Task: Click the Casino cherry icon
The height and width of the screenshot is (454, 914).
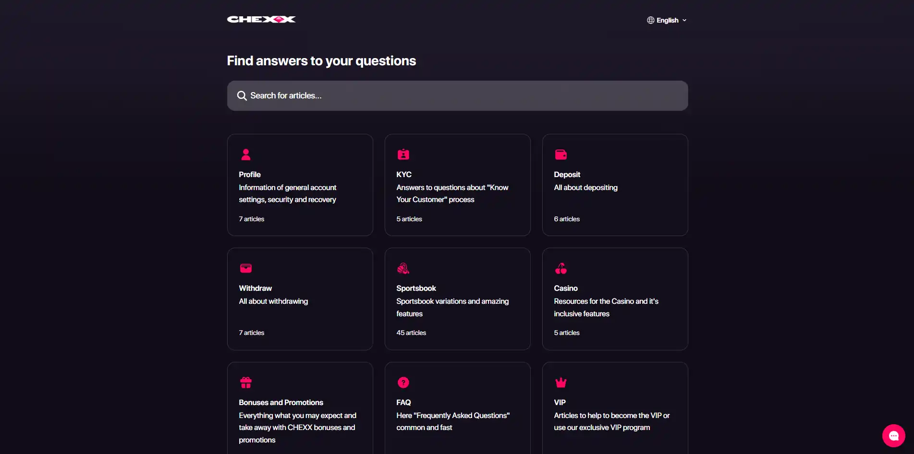Action: [561, 268]
